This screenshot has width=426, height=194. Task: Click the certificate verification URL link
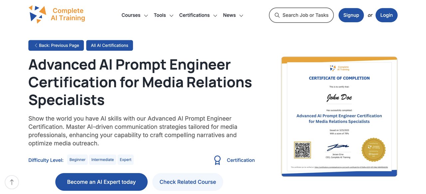coord(351,167)
